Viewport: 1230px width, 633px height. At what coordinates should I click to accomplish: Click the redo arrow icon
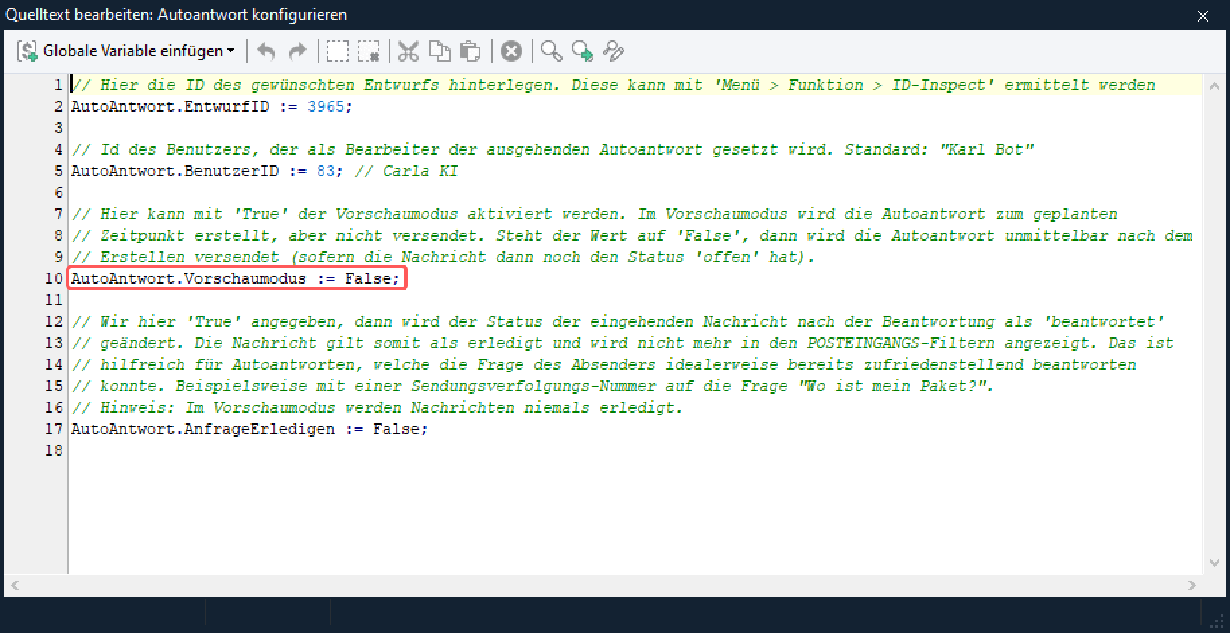[297, 52]
